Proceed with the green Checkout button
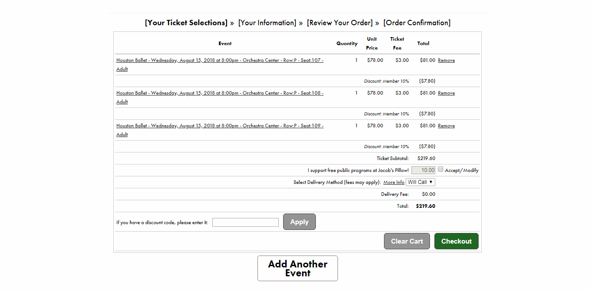Image resolution: width=591 pixels, height=290 pixels. 457,241
